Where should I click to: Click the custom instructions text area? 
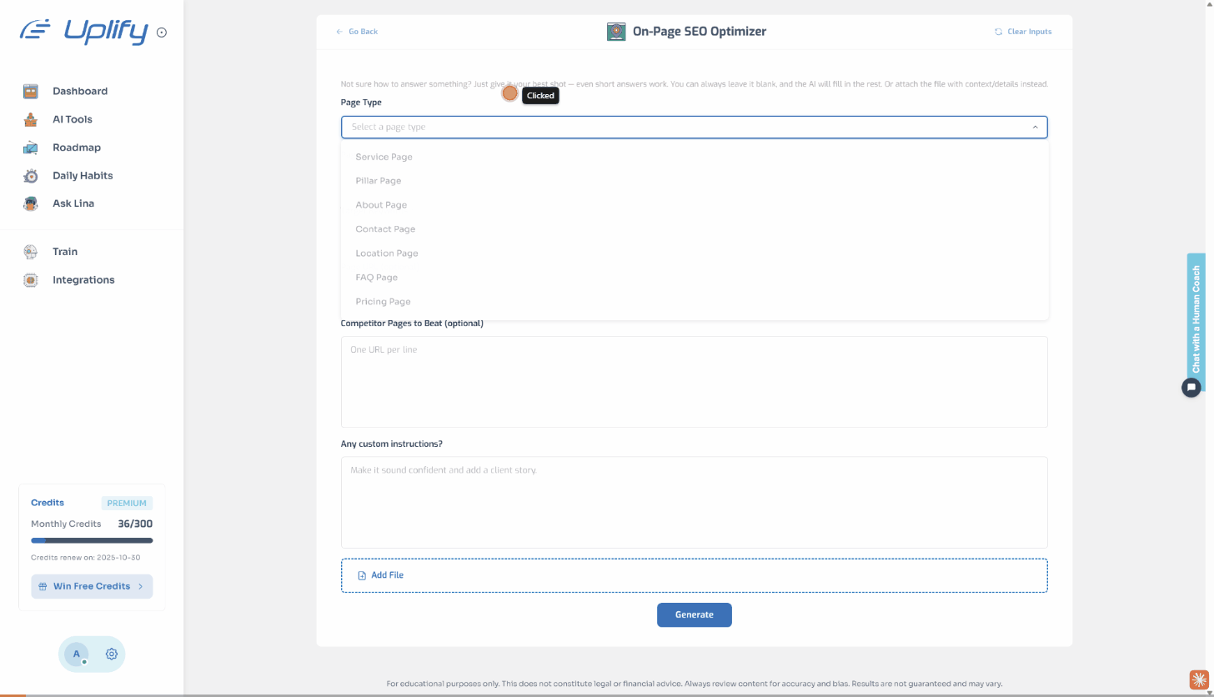pyautogui.click(x=694, y=502)
